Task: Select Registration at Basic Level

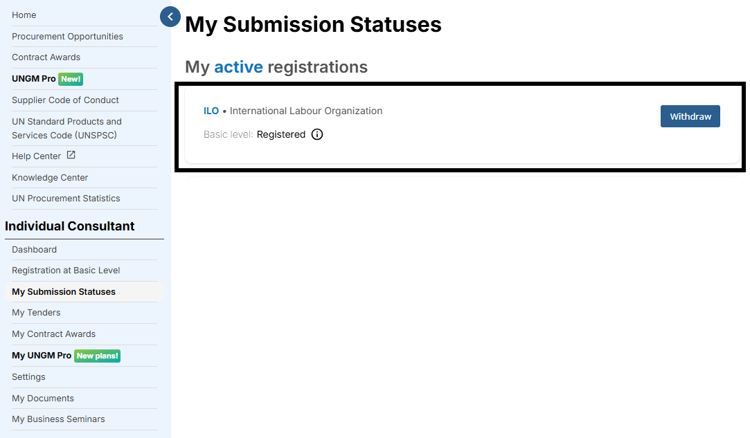Action: click(x=66, y=271)
